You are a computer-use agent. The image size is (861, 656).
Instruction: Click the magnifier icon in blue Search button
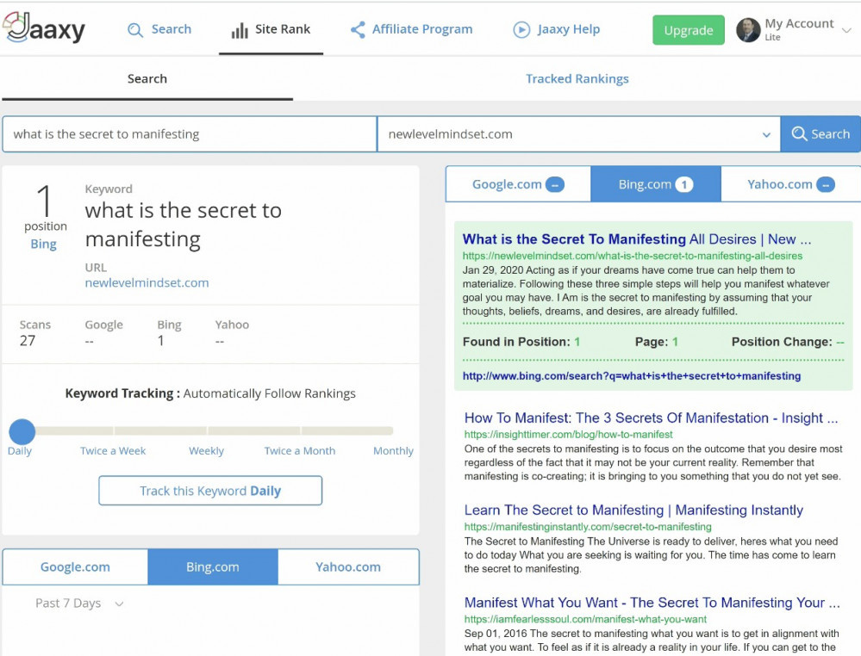(799, 133)
